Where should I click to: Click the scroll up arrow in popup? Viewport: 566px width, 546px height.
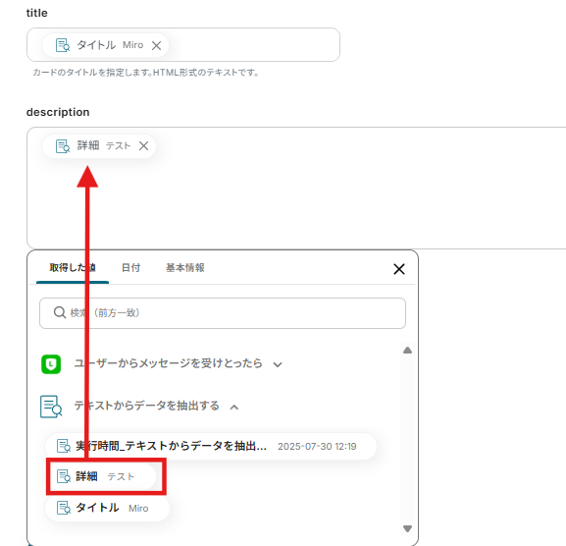[407, 351]
